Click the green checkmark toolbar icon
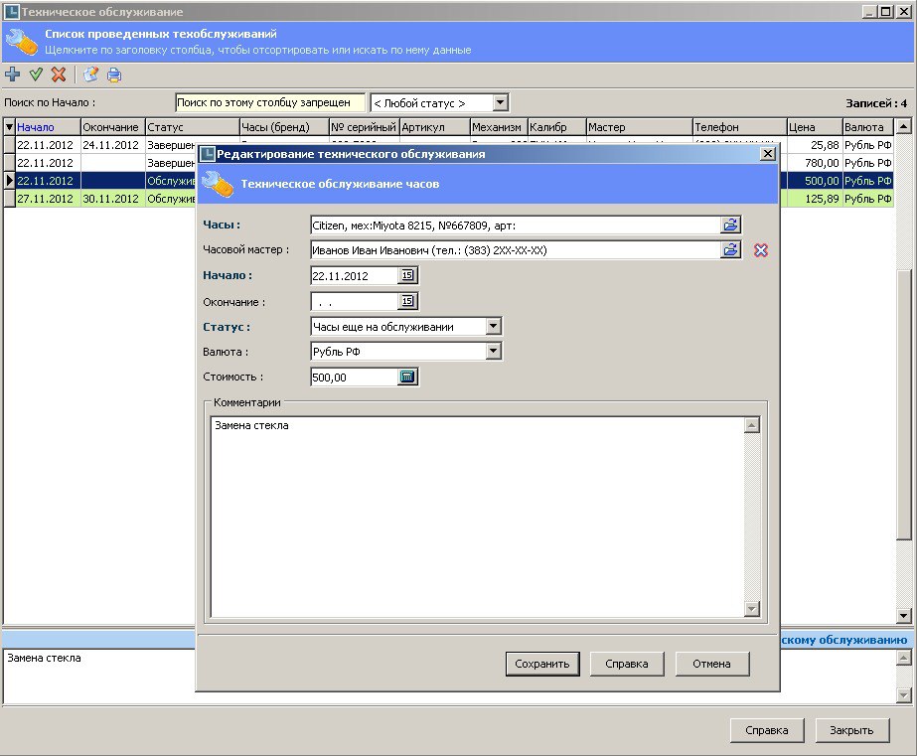Image resolution: width=917 pixels, height=756 pixels. pyautogui.click(x=36, y=75)
